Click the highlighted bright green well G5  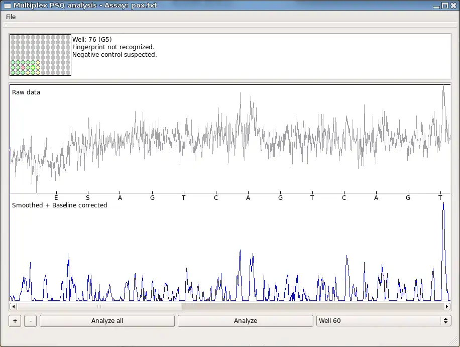pos(33,67)
